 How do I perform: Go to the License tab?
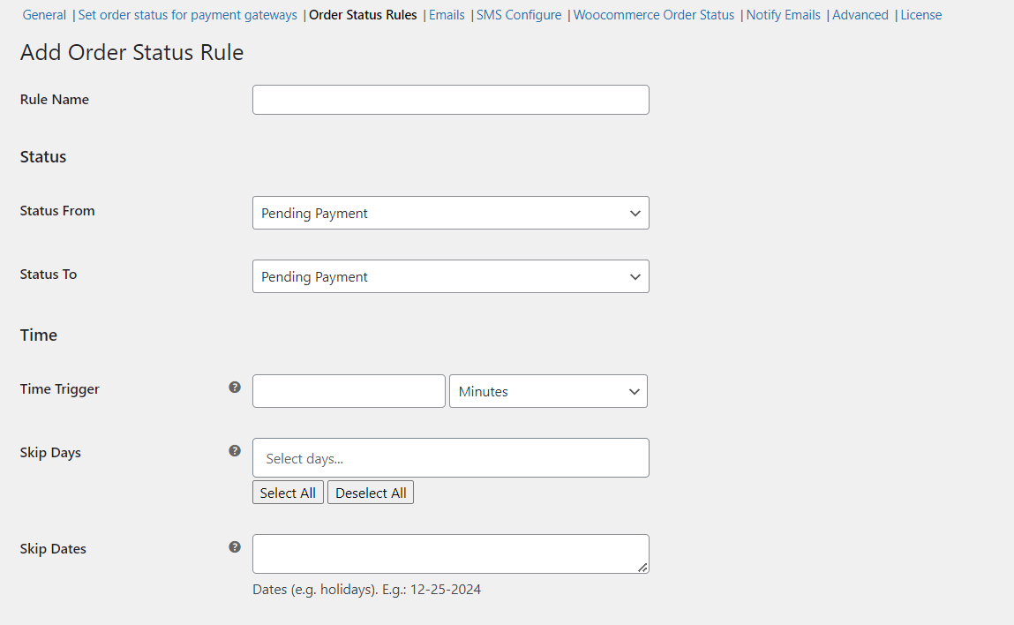coord(920,15)
